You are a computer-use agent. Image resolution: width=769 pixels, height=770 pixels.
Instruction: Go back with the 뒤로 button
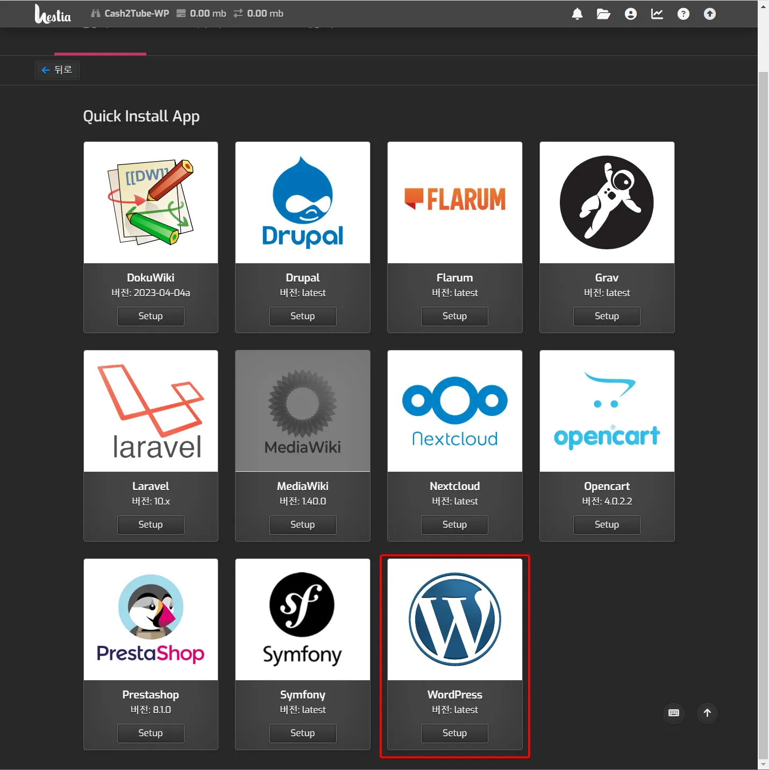pos(57,70)
